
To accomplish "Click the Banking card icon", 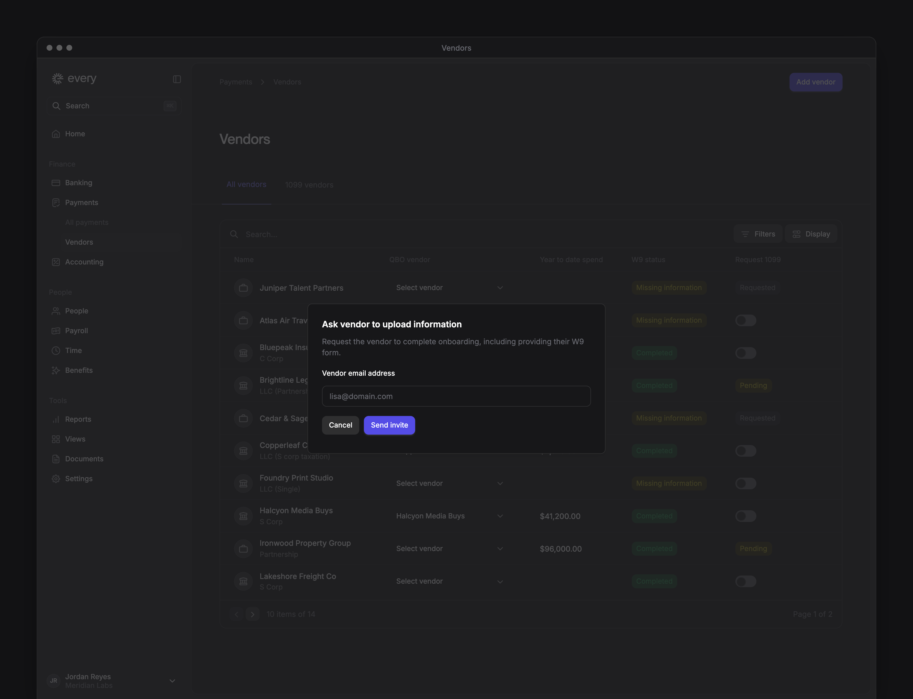I will (x=56, y=183).
